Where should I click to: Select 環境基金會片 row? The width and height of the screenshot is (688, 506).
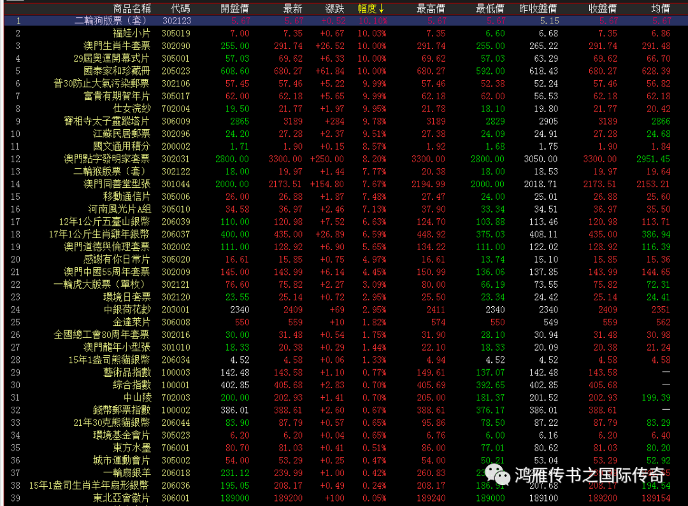(x=346, y=435)
